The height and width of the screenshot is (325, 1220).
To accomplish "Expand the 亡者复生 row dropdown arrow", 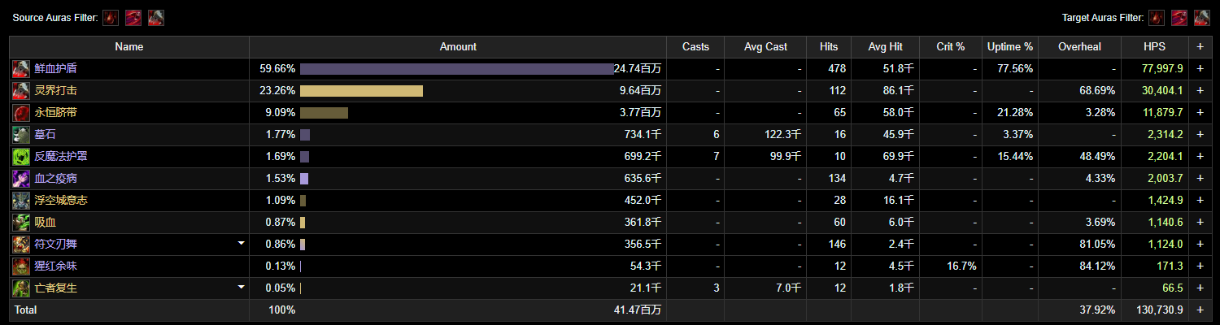I will tap(241, 287).
